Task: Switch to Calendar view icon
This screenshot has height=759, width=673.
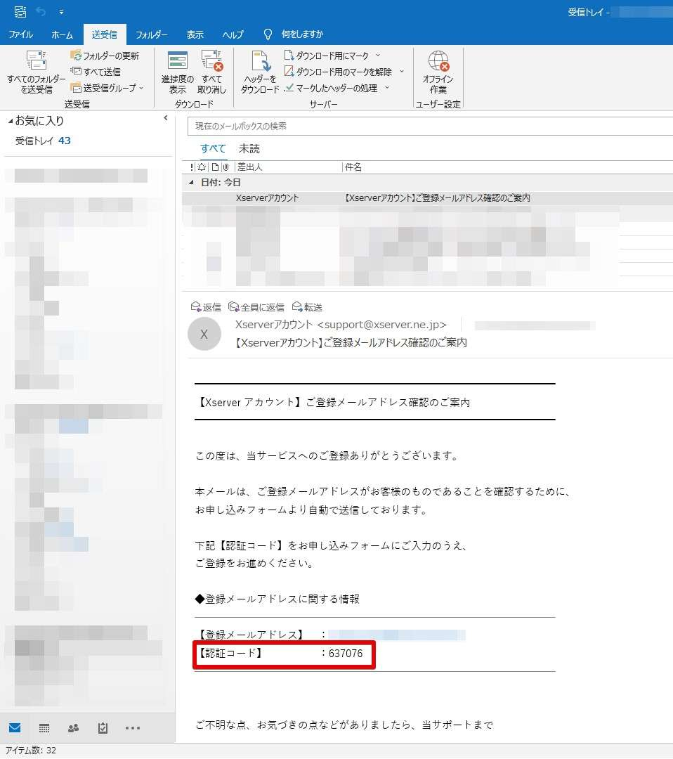Action: pyautogui.click(x=44, y=728)
